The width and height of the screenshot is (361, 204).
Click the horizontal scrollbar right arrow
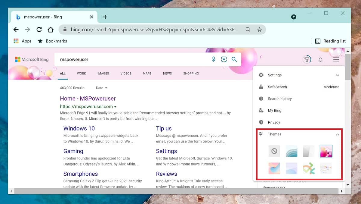point(342,191)
